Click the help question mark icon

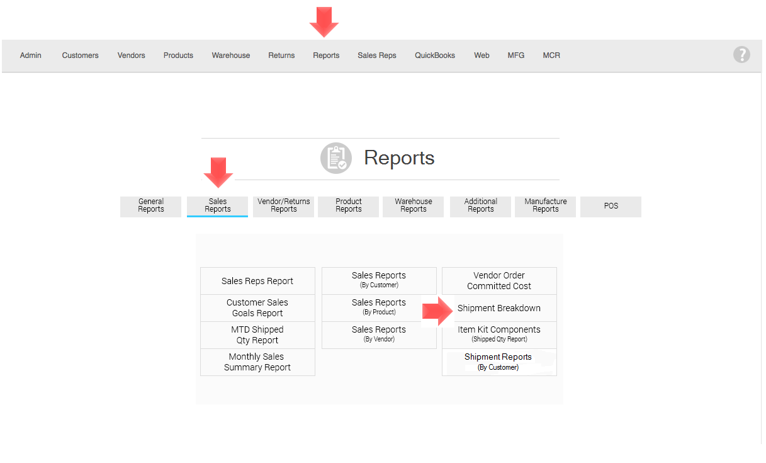click(741, 55)
